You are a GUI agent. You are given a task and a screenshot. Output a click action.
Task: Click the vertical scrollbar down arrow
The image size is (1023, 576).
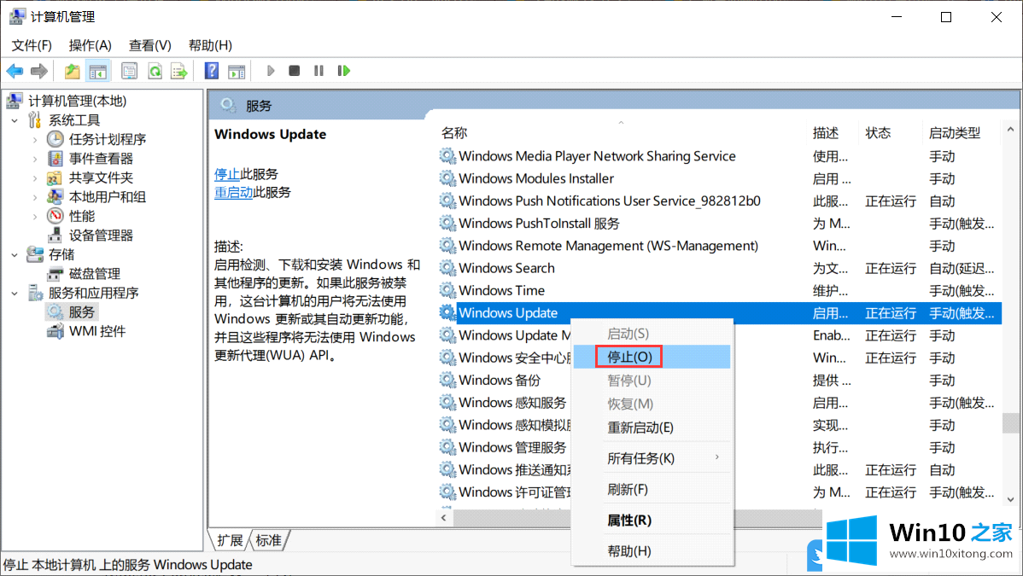click(x=1010, y=499)
